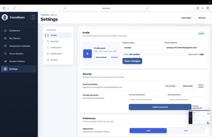Focus the Display name field
This screenshot has height=137, width=212.
[143, 48]
